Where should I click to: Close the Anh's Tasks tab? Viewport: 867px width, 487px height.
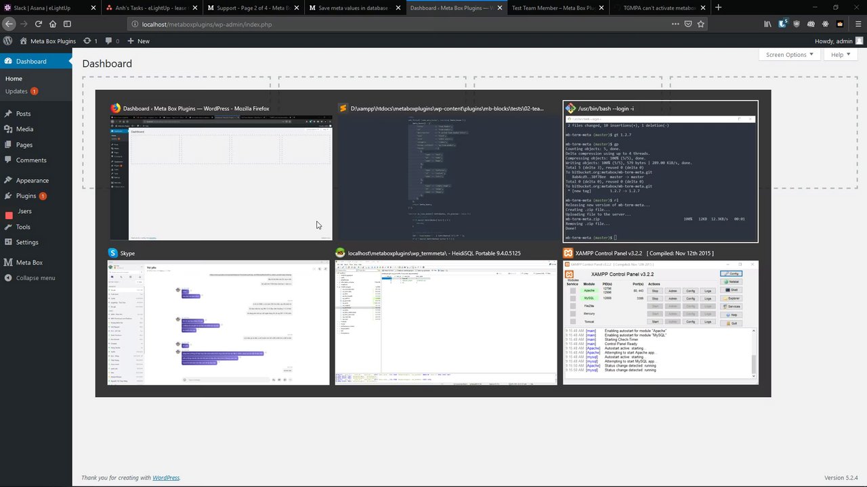tap(195, 7)
